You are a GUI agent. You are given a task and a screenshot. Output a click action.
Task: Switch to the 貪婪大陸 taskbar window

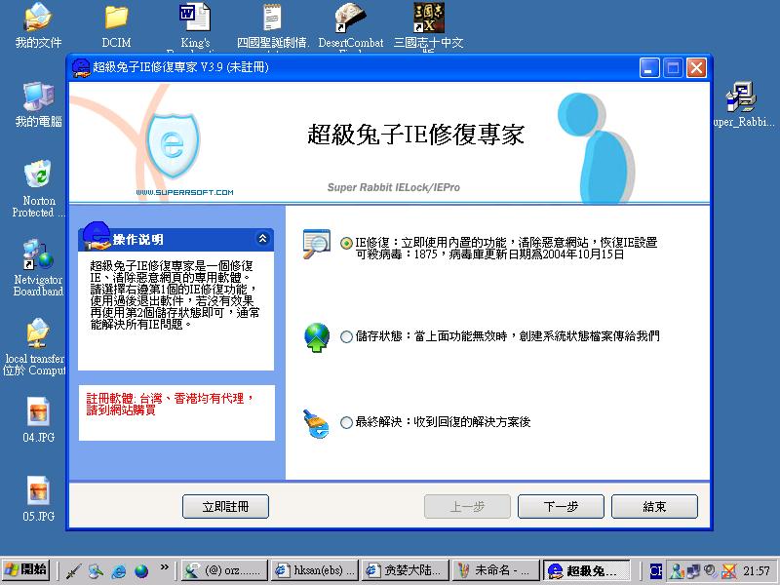click(406, 570)
